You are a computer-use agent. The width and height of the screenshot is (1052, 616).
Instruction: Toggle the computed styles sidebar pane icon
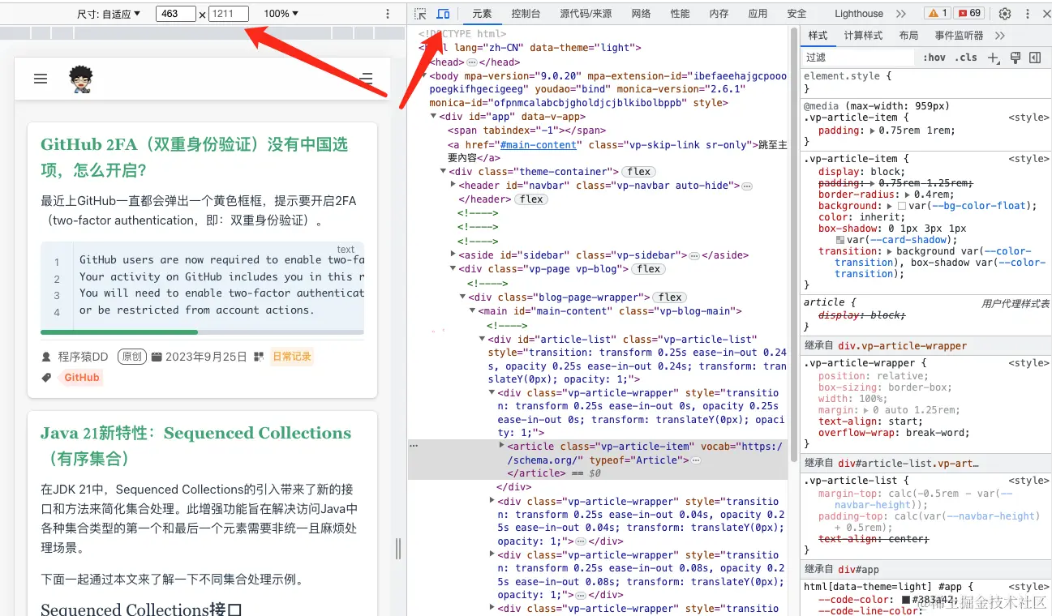[1035, 58]
